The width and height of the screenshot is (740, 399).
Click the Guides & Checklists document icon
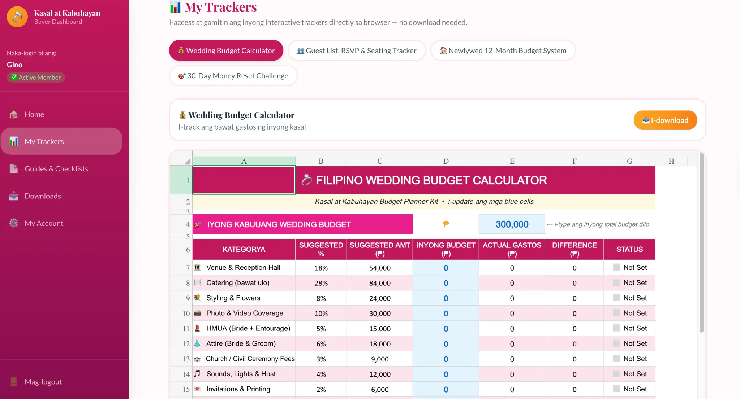click(14, 168)
